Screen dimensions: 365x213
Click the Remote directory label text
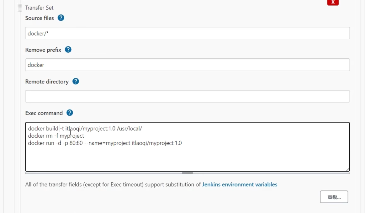click(47, 82)
